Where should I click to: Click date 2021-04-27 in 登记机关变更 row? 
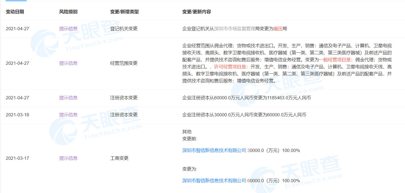point(17,29)
